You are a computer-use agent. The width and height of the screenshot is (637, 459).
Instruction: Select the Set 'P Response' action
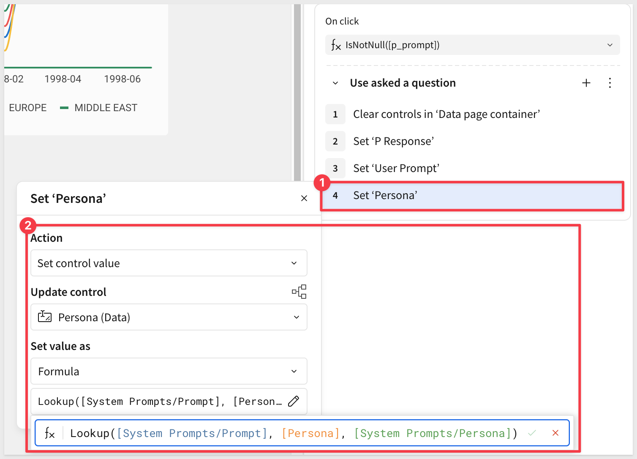[x=393, y=141]
